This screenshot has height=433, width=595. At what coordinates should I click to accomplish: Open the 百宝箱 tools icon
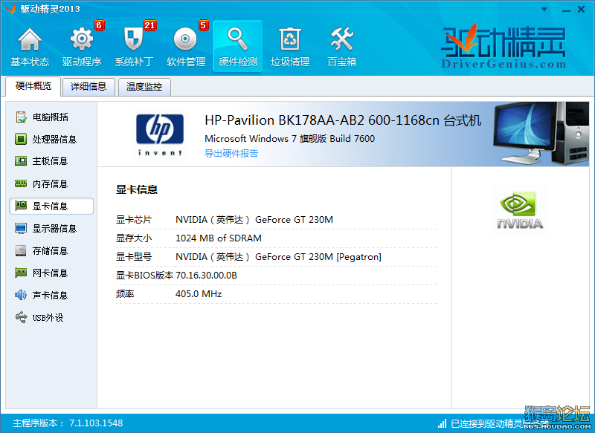coord(342,39)
